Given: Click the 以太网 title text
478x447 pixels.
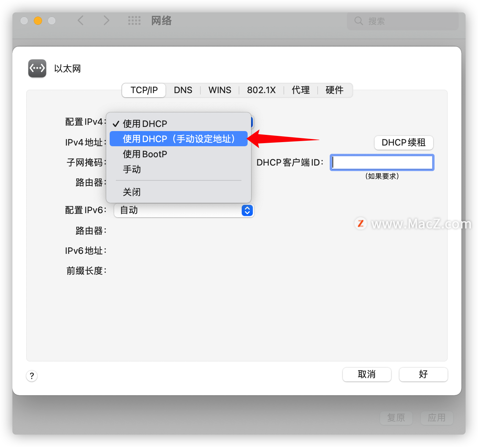Looking at the screenshot, I should click(68, 69).
